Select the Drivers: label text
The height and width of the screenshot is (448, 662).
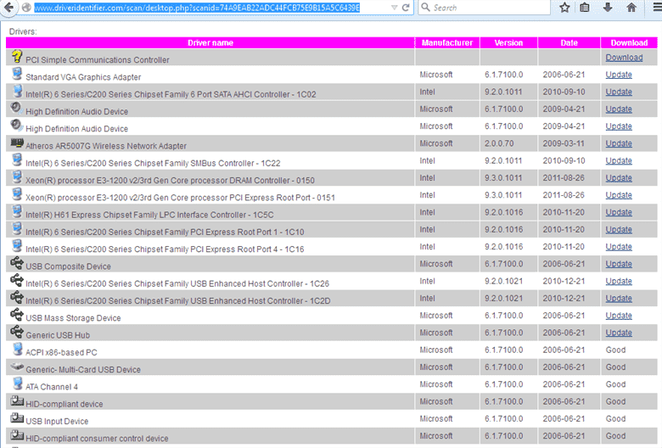pyautogui.click(x=23, y=31)
